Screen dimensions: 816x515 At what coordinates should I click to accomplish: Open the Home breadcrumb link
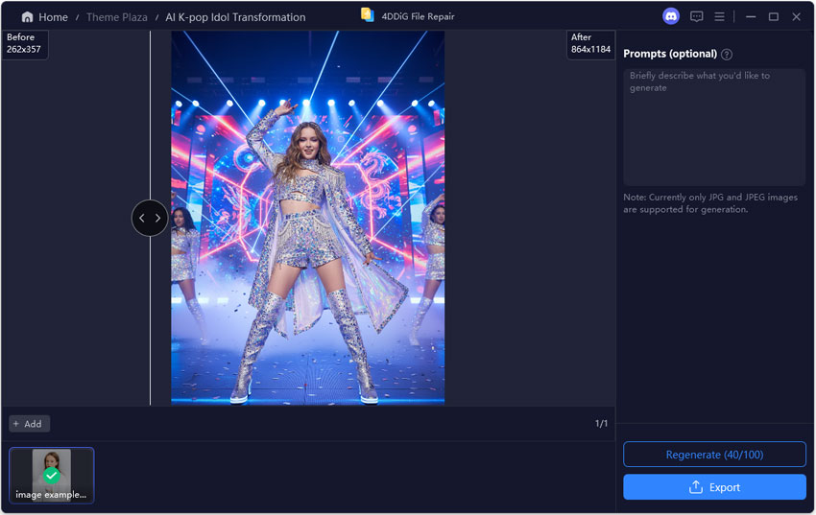(x=53, y=17)
